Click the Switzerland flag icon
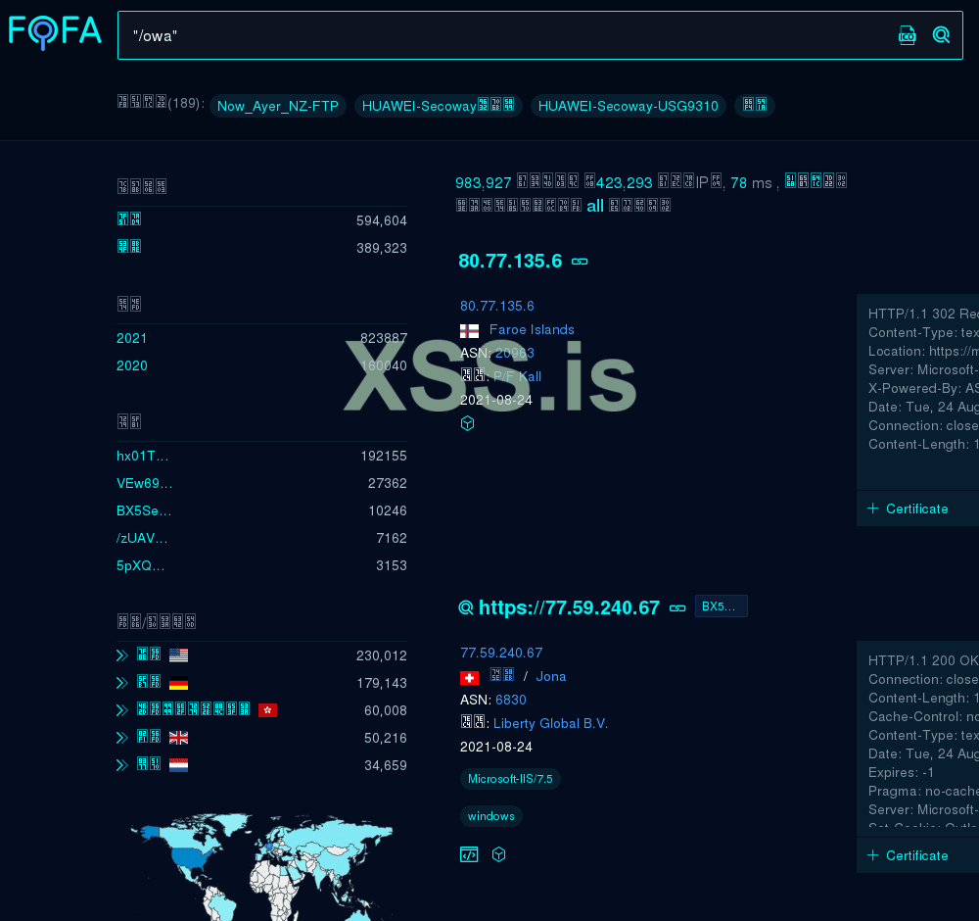Viewport: 979px width, 921px height. click(469, 677)
